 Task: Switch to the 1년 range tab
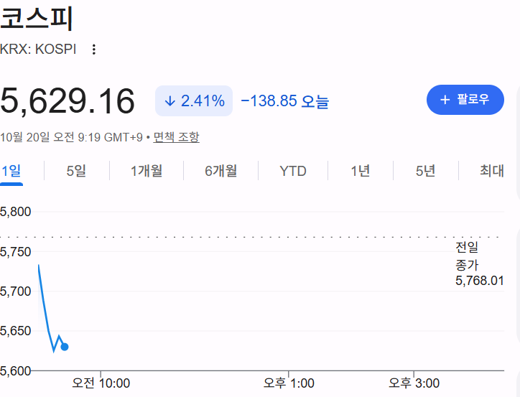pyautogui.click(x=361, y=171)
